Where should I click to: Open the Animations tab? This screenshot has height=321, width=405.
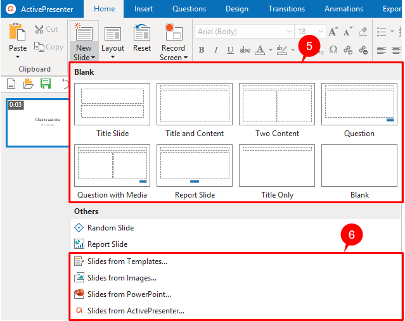344,9
